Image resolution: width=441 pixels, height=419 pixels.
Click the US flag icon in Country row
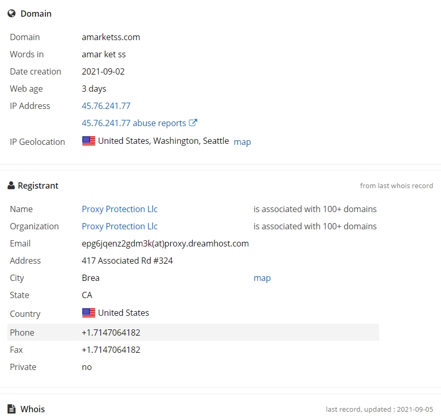[89, 313]
